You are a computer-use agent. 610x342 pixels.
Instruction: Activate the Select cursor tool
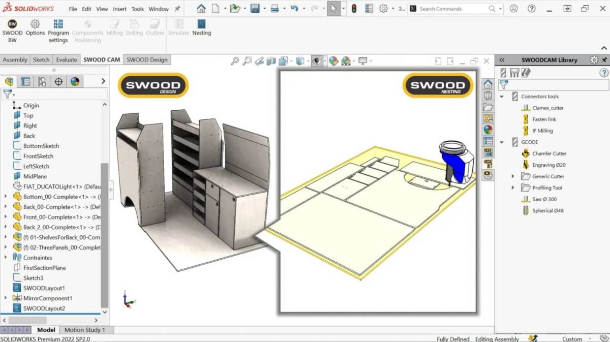pos(333,9)
